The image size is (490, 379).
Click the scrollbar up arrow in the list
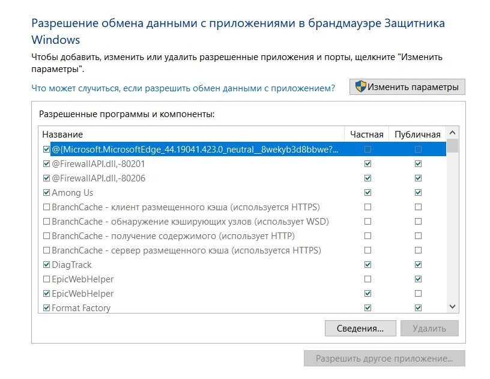pos(453,133)
